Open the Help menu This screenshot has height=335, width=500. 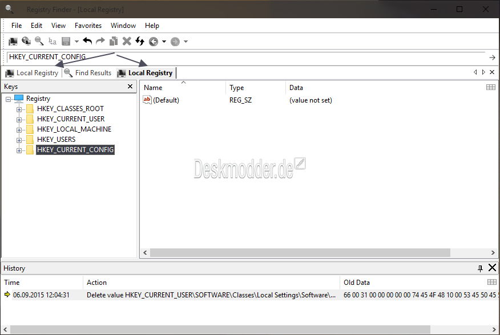152,26
